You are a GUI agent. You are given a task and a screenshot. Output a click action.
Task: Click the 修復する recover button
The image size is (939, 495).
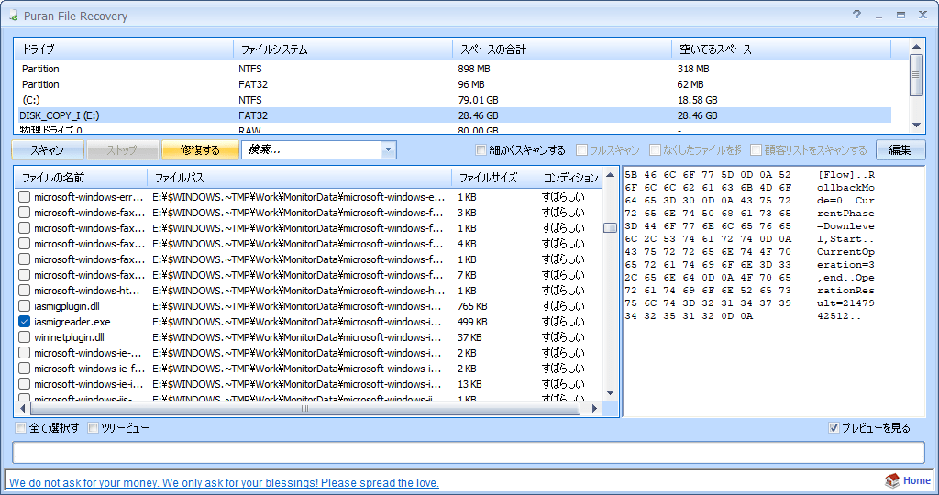(200, 150)
